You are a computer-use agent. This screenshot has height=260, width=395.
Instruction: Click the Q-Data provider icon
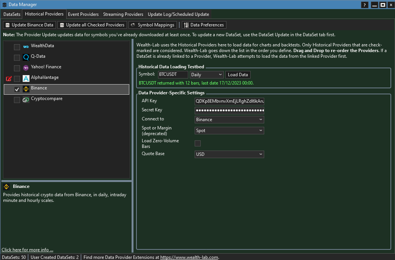26,57
